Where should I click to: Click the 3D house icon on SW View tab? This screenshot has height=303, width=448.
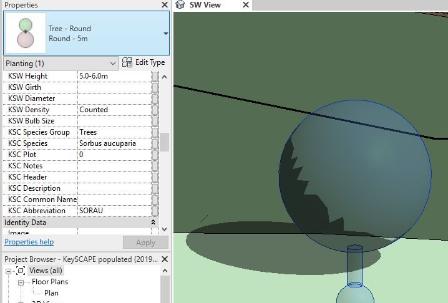coord(180,5)
